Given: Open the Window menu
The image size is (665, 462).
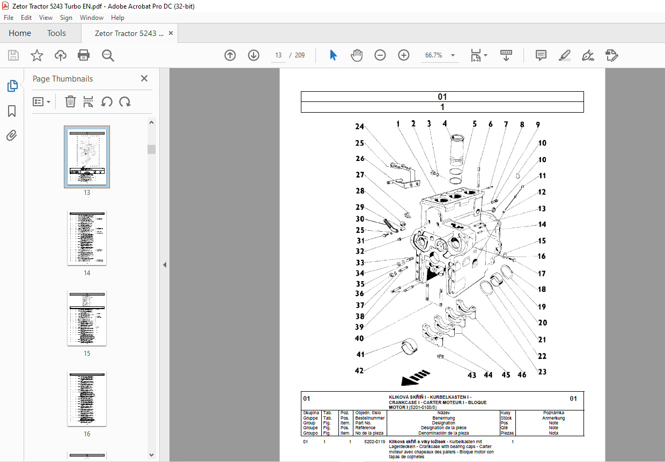Looking at the screenshot, I should 92,18.
